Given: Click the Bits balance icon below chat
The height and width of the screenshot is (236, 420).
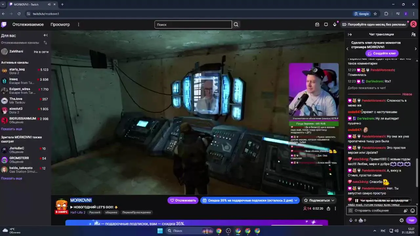Looking at the screenshot, I should click(351, 220).
